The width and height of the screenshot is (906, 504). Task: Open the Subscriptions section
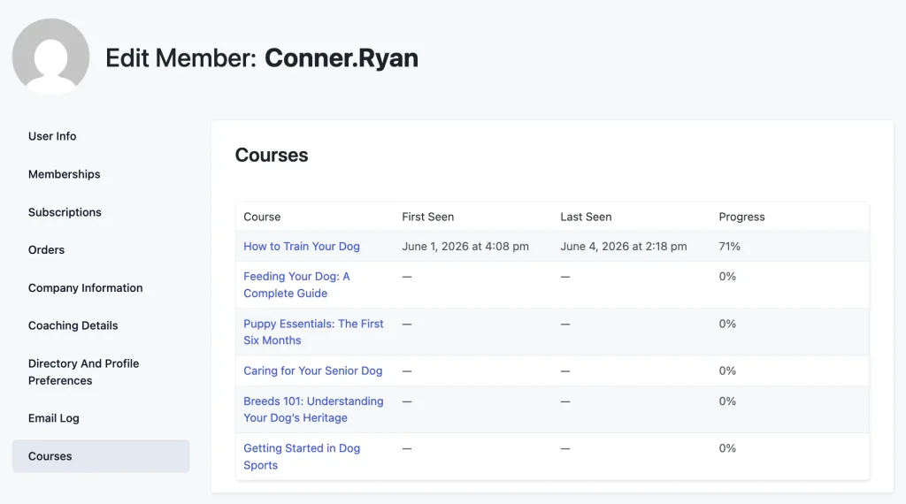coord(65,212)
